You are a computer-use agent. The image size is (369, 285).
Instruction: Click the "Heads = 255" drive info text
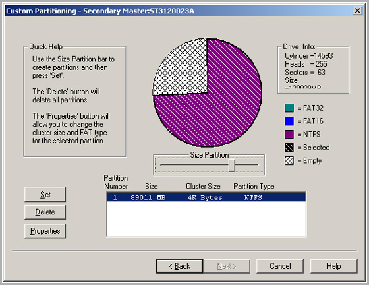[x=306, y=64]
